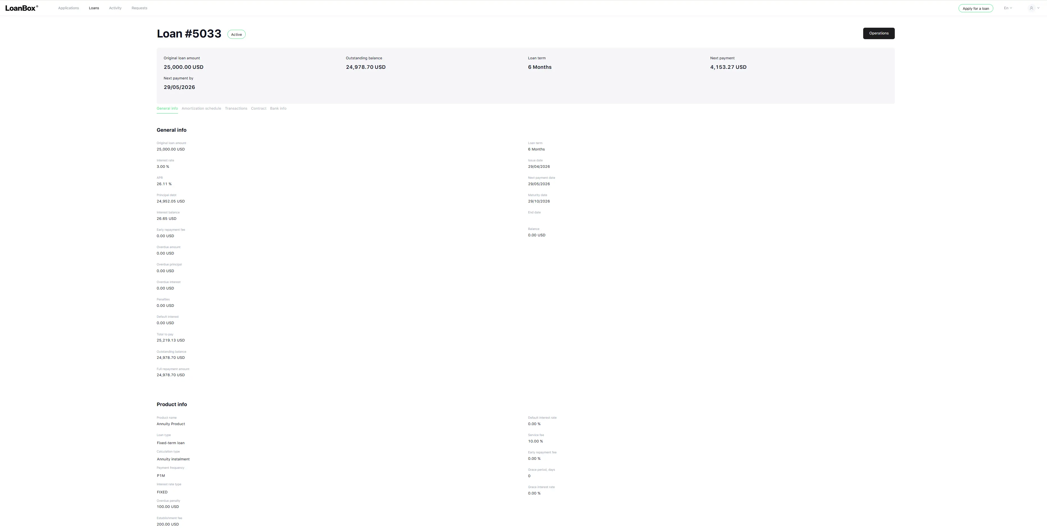
Task: Go to the Loans nav item
Action: click(x=94, y=8)
